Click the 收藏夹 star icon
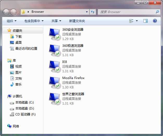The width and height of the screenshot is (163, 136). 9,30
